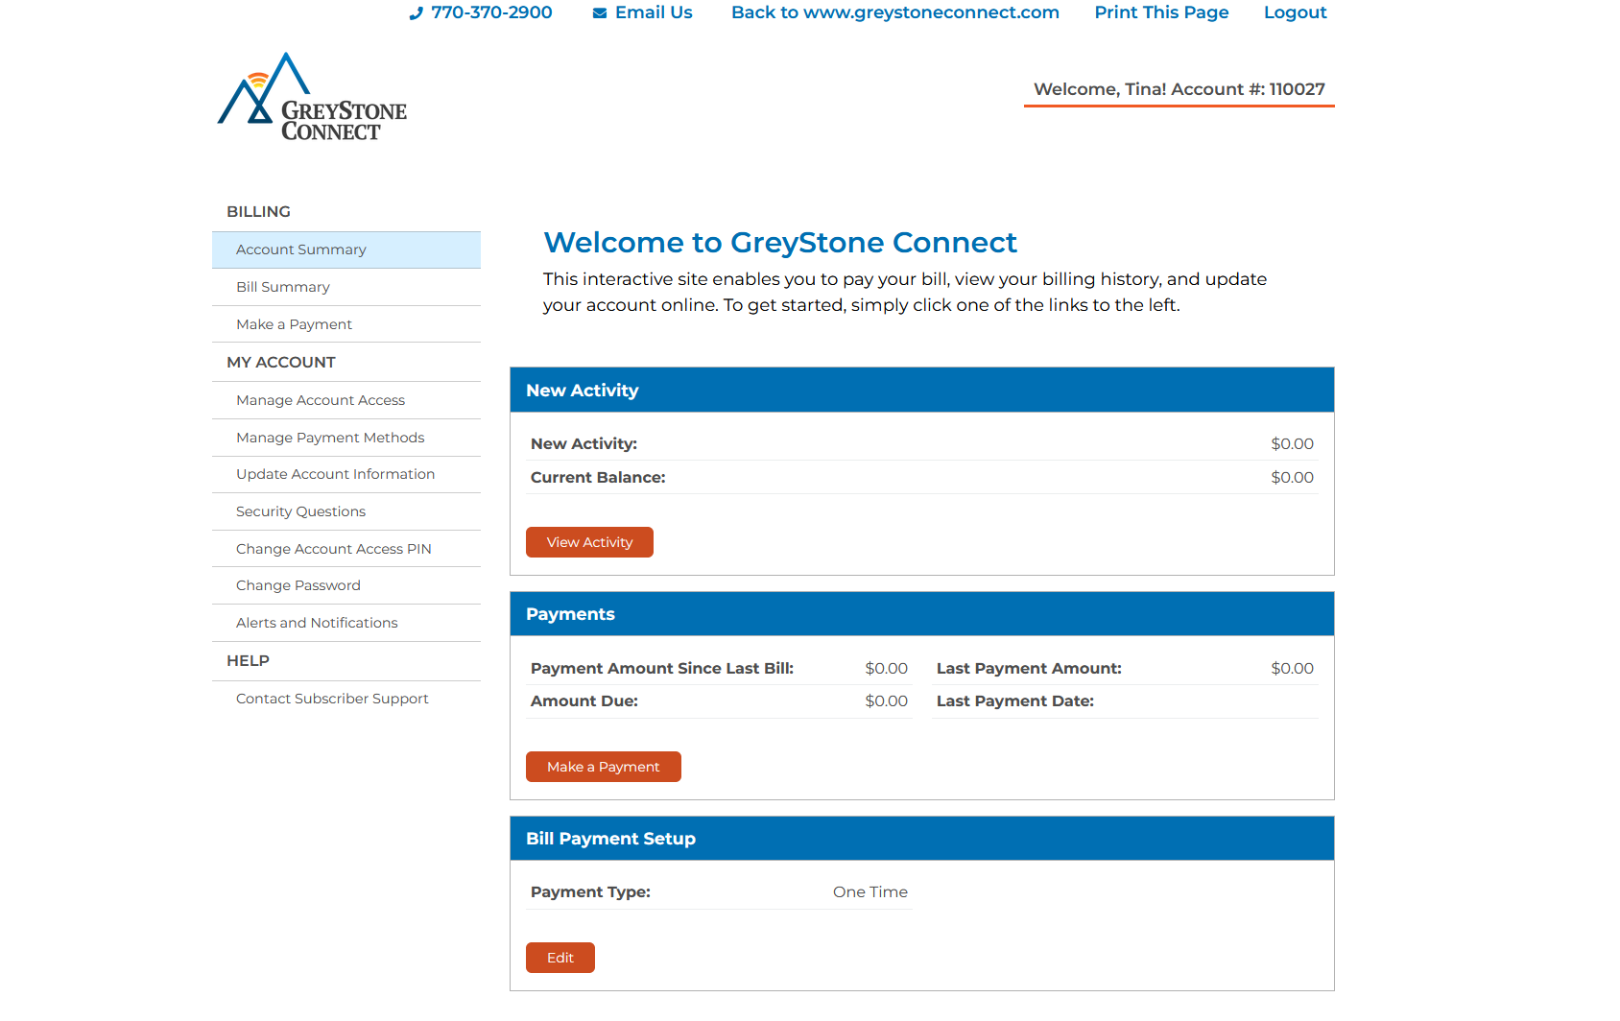The height and width of the screenshot is (1021, 1620).
Task: Click the phone icon beside 770-370-2900
Action: [416, 13]
